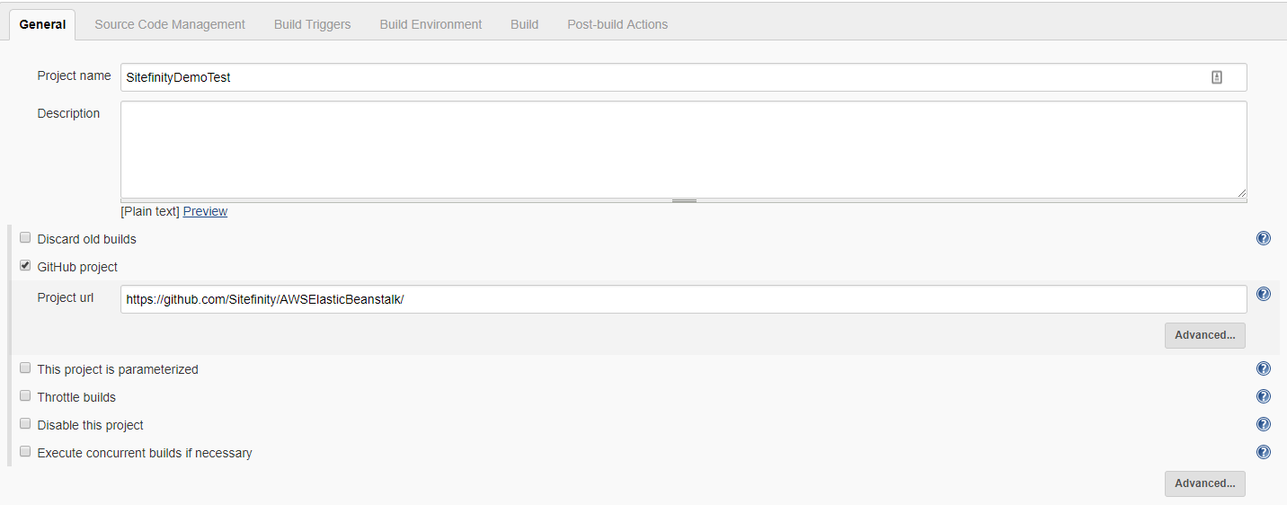
Task: Open help for Discard old builds
Action: point(1263,238)
